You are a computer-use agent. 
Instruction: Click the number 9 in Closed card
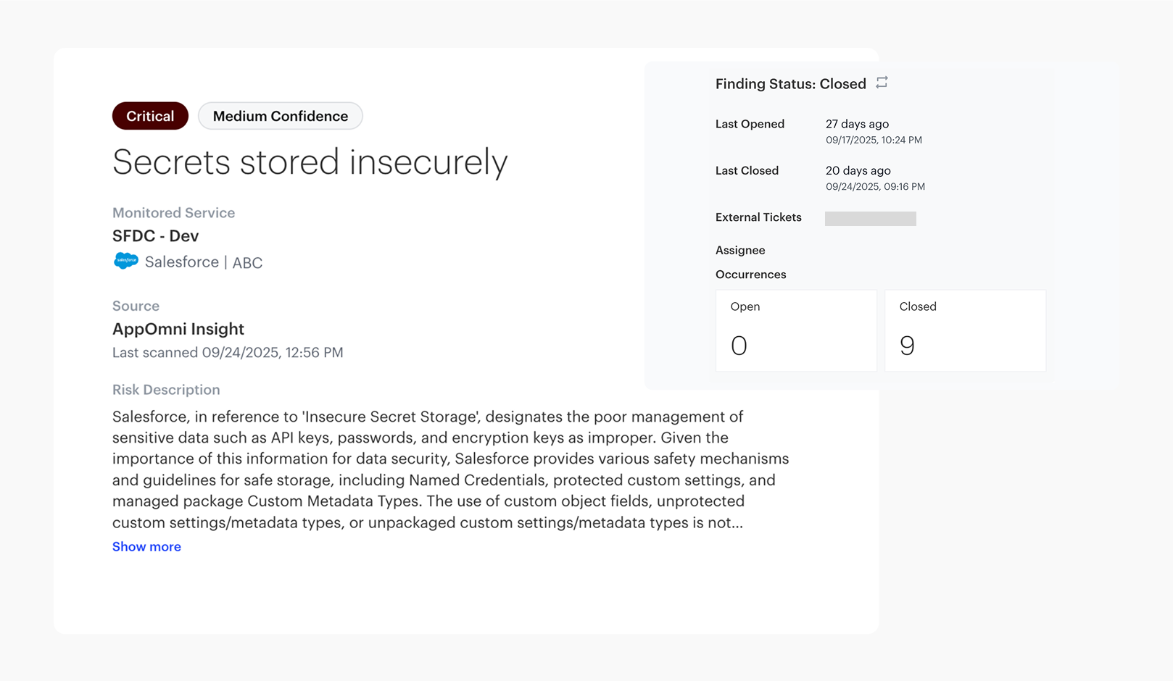(x=907, y=346)
